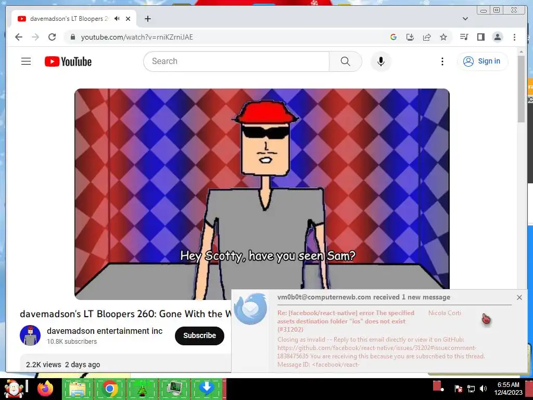Open network status tray icon
533x400 pixels.
pyautogui.click(x=471, y=389)
